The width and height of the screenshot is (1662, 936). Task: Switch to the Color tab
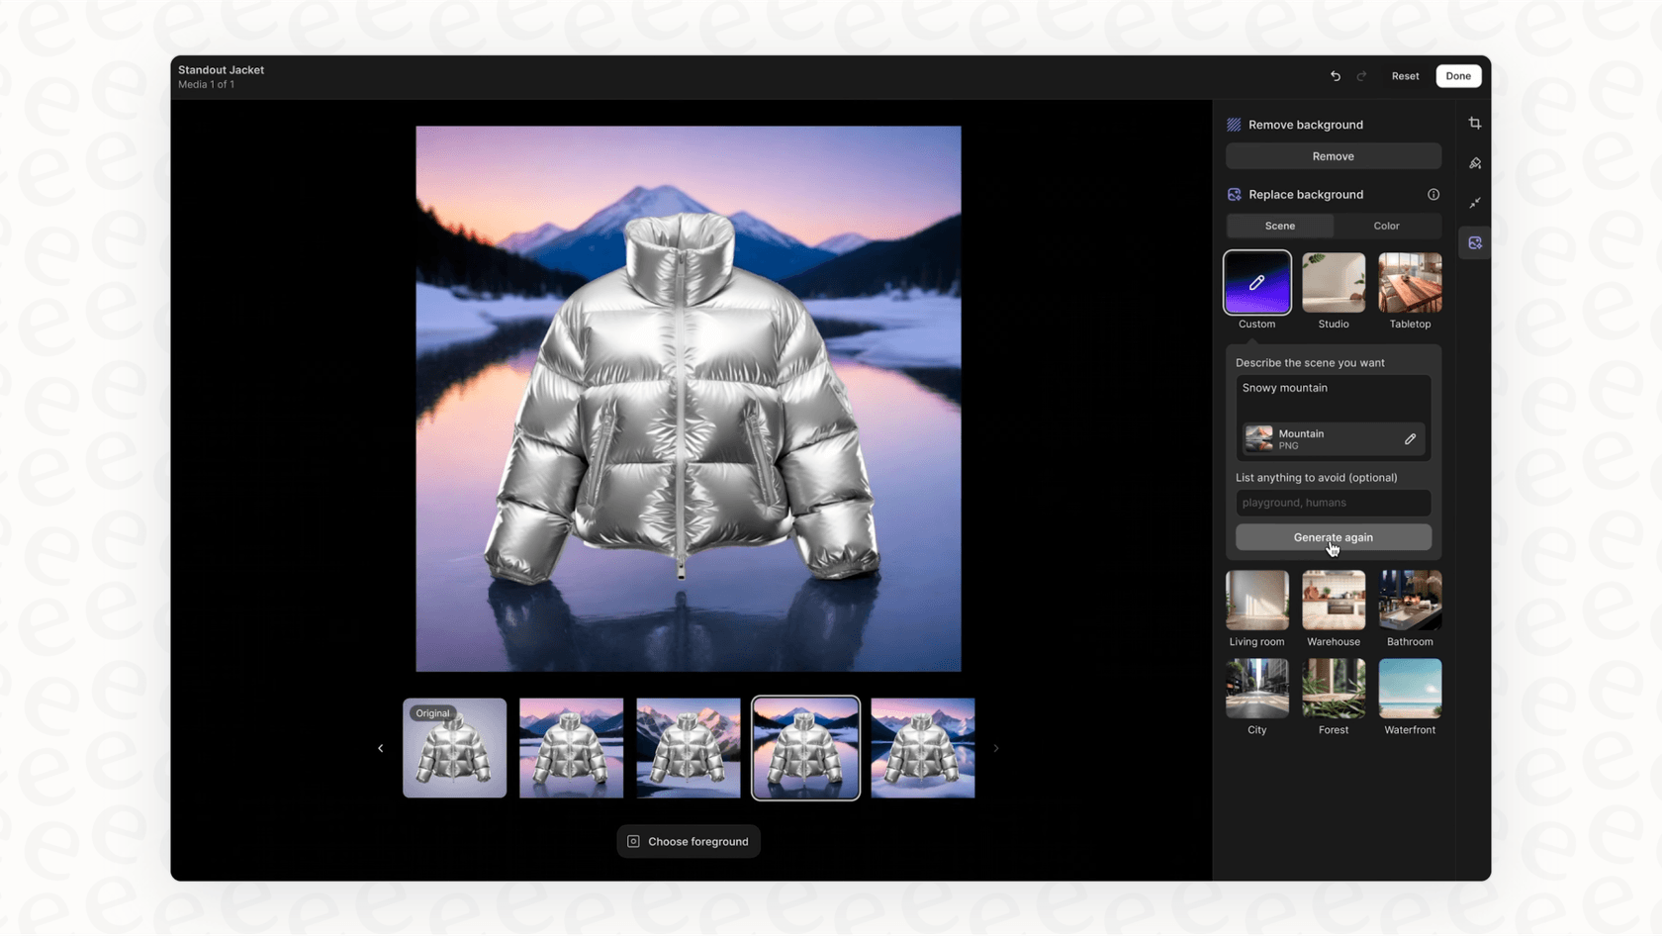[1386, 226]
